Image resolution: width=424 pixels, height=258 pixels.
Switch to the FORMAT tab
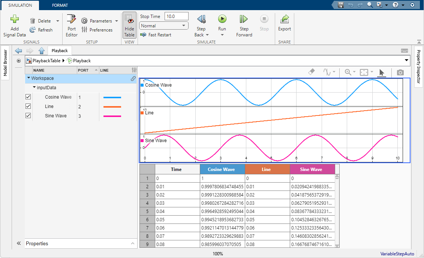pos(60,5)
